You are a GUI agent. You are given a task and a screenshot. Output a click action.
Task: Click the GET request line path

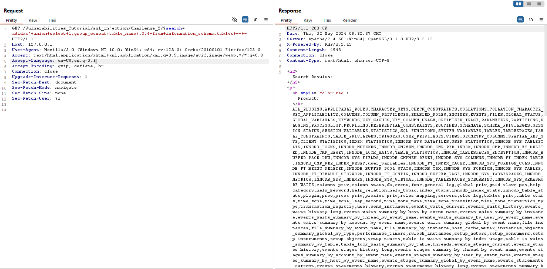pos(98,28)
